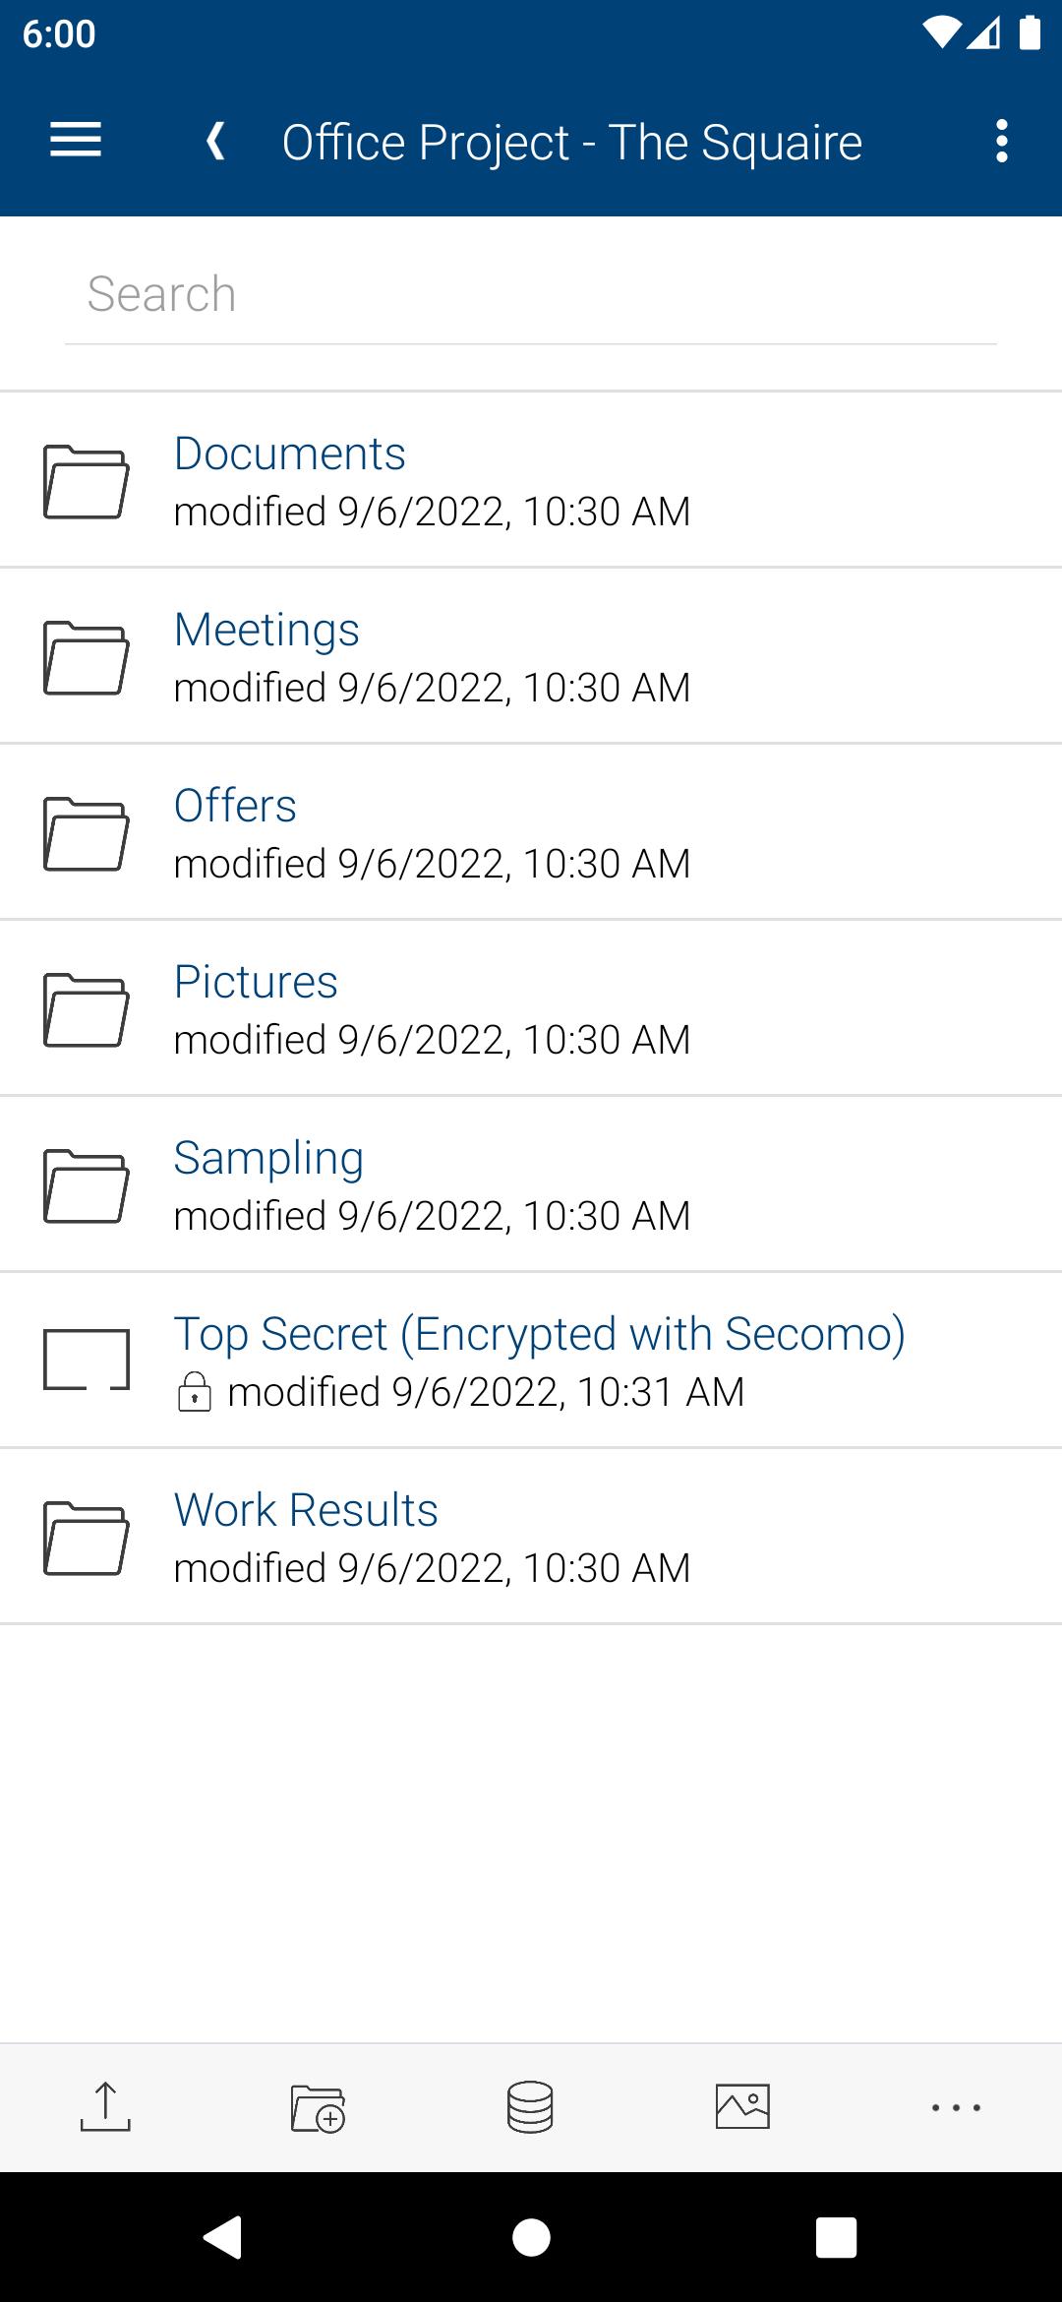Focus the Search input field

coord(531,294)
